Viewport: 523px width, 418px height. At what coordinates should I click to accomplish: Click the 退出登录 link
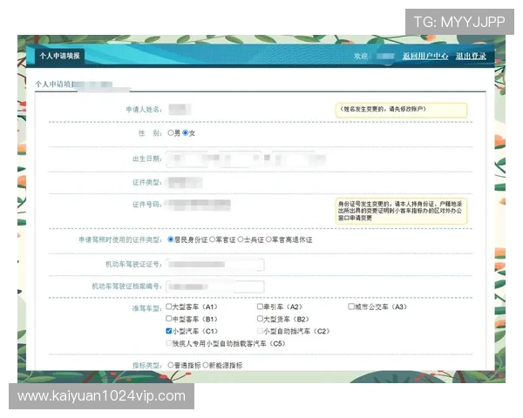tap(471, 56)
